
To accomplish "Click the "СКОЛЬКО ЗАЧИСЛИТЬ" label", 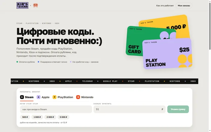I will [x=102, y=104].
